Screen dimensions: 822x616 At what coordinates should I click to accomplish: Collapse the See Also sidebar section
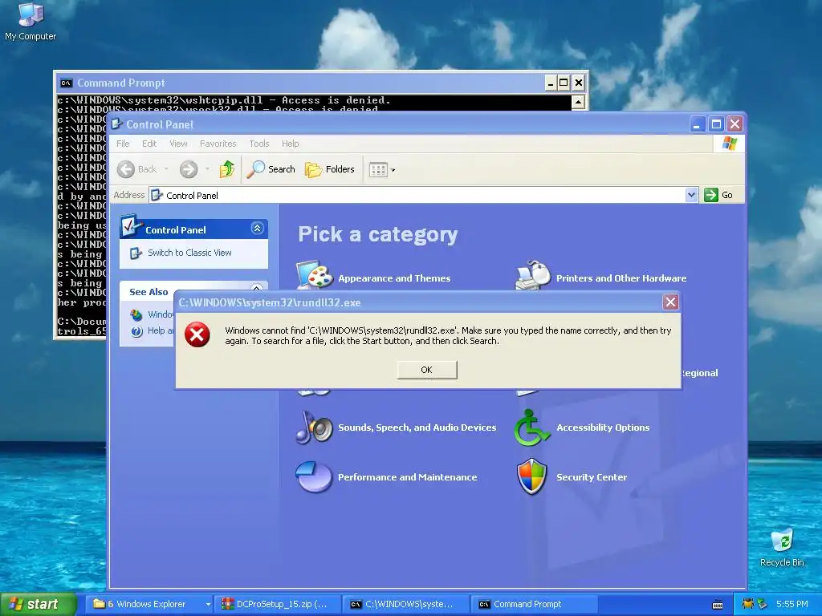pyautogui.click(x=257, y=288)
